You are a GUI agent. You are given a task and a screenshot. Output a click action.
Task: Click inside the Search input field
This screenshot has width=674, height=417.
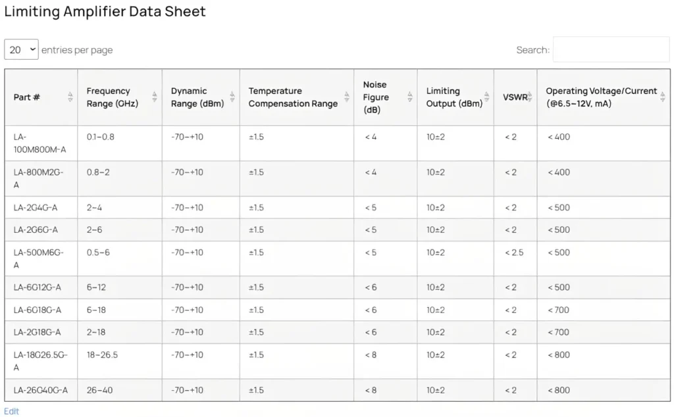click(611, 49)
